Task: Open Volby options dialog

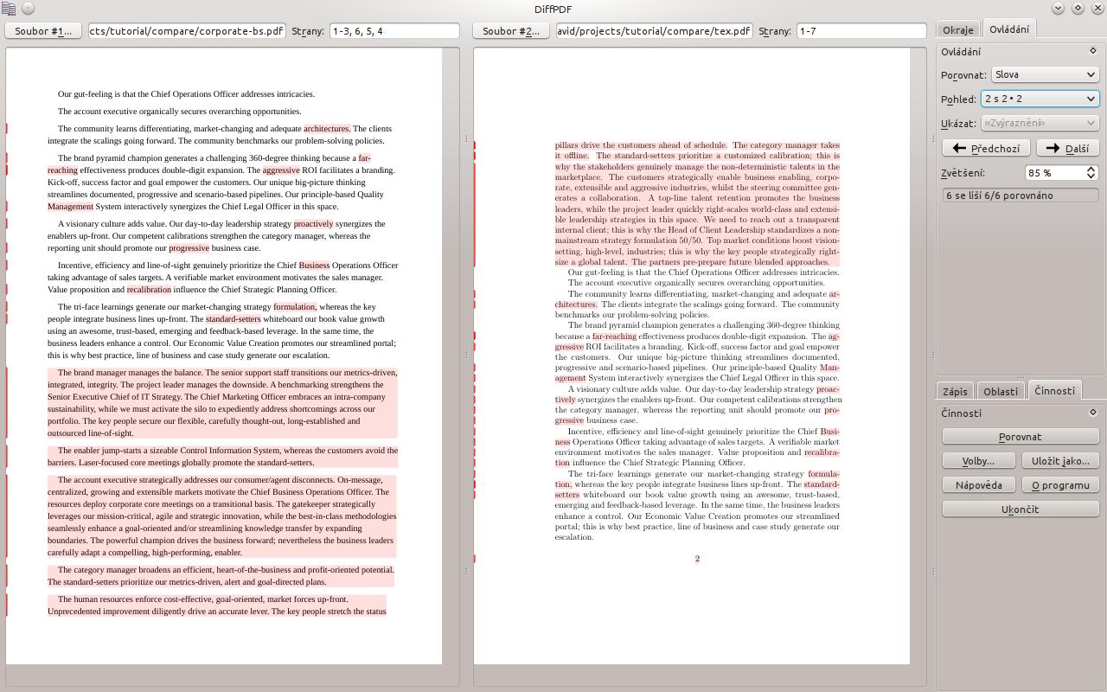Action: 979,461
